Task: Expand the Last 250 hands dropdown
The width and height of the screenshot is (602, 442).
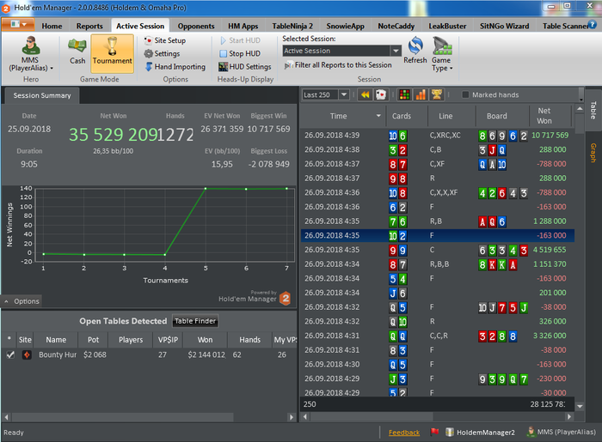Action: pyautogui.click(x=344, y=94)
